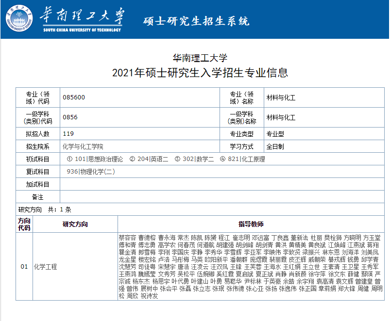The width and height of the screenshot is (391, 321).
Task: Click exam subject 204|英语二
Action: tap(153, 159)
